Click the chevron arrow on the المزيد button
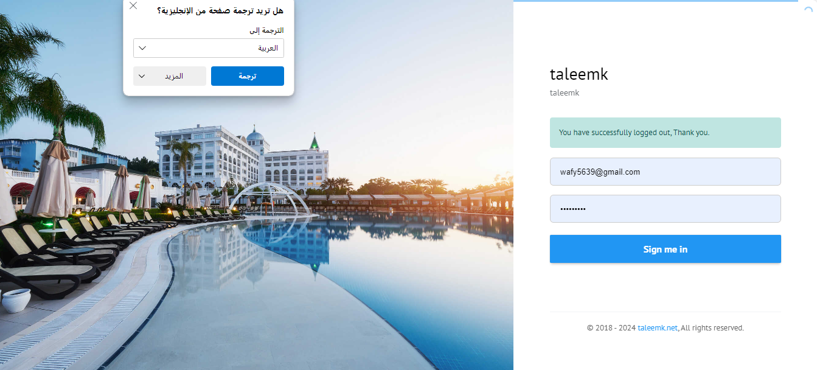The width and height of the screenshot is (817, 370). pos(142,76)
